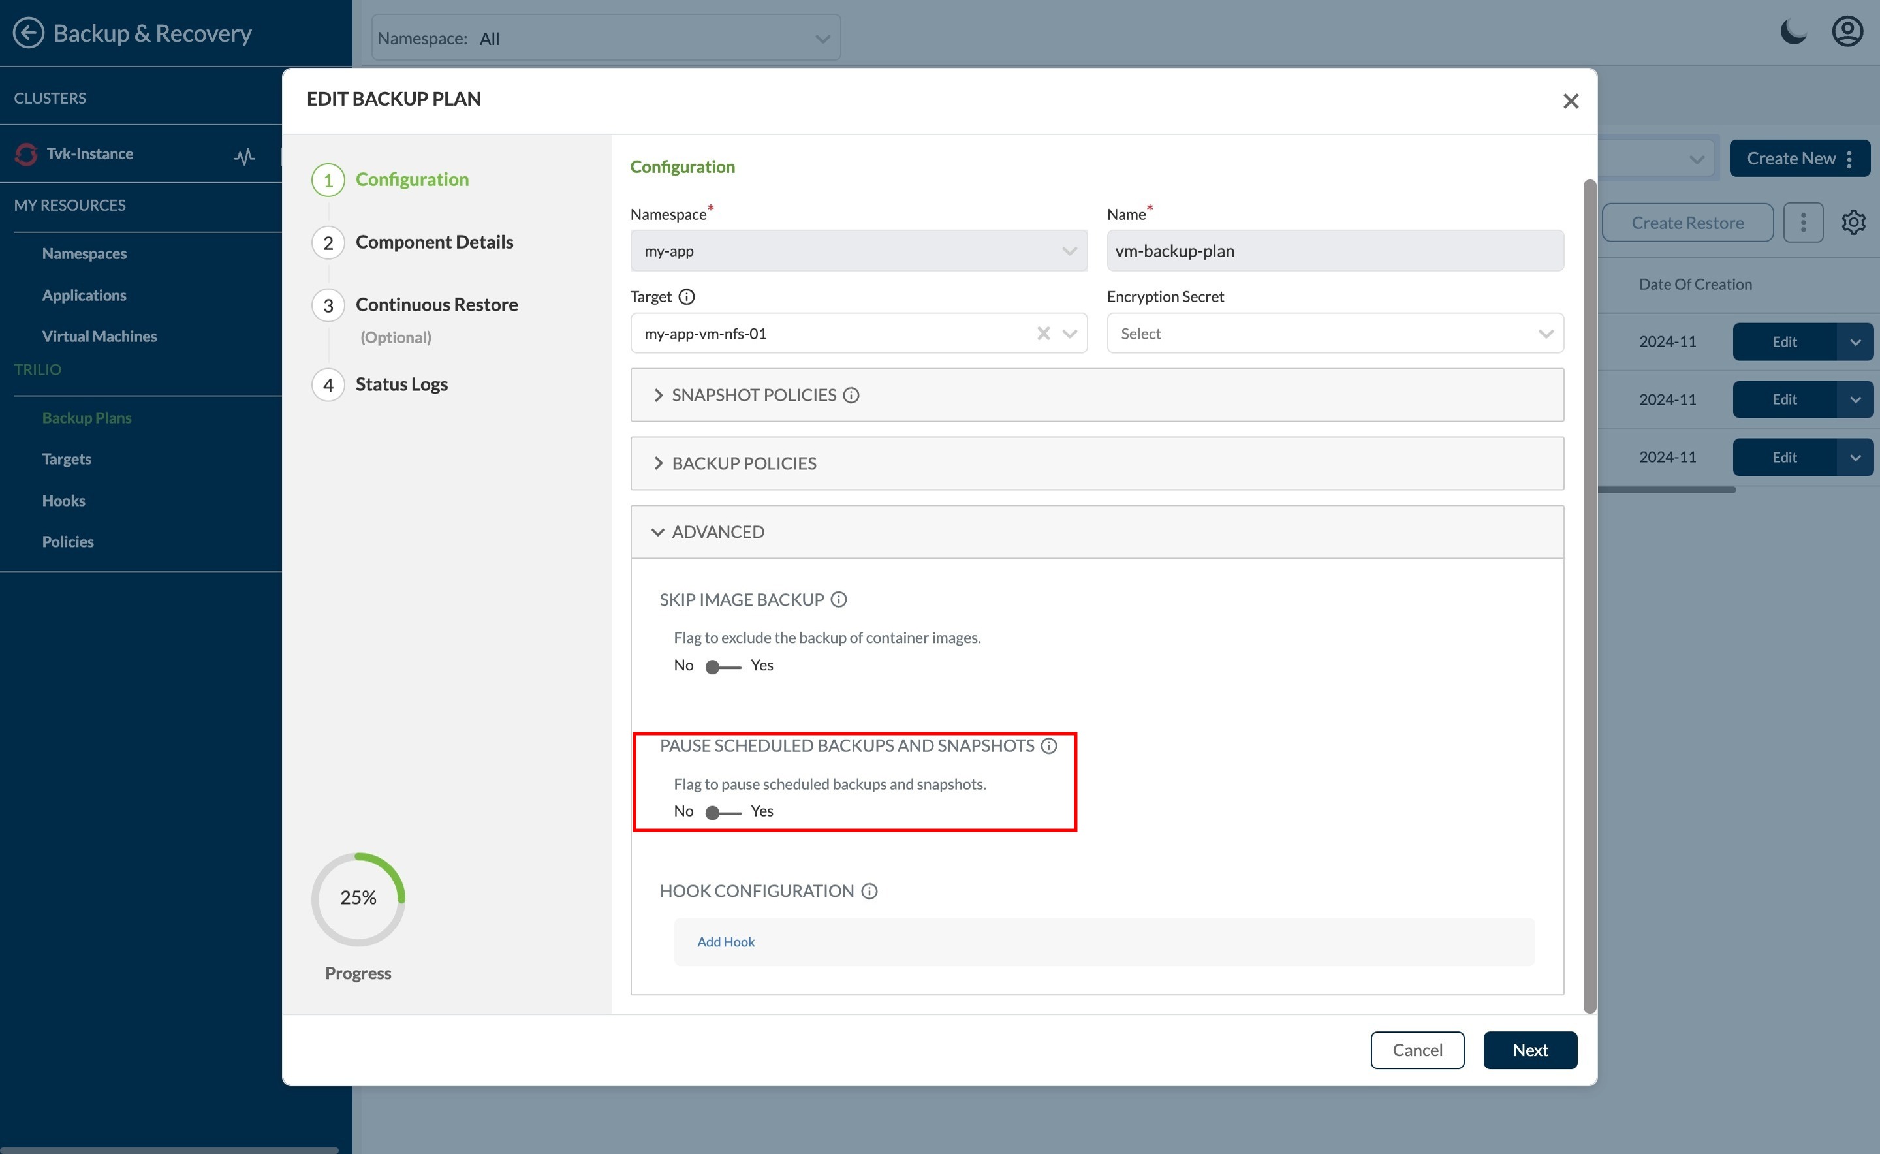Click step 3 circle in wizard
Screen dimensions: 1880x1154
[x=328, y=305]
